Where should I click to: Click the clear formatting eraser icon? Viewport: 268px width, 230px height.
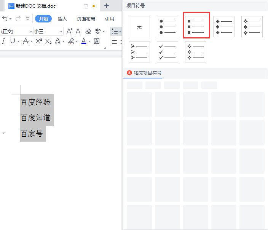coord(88,31)
